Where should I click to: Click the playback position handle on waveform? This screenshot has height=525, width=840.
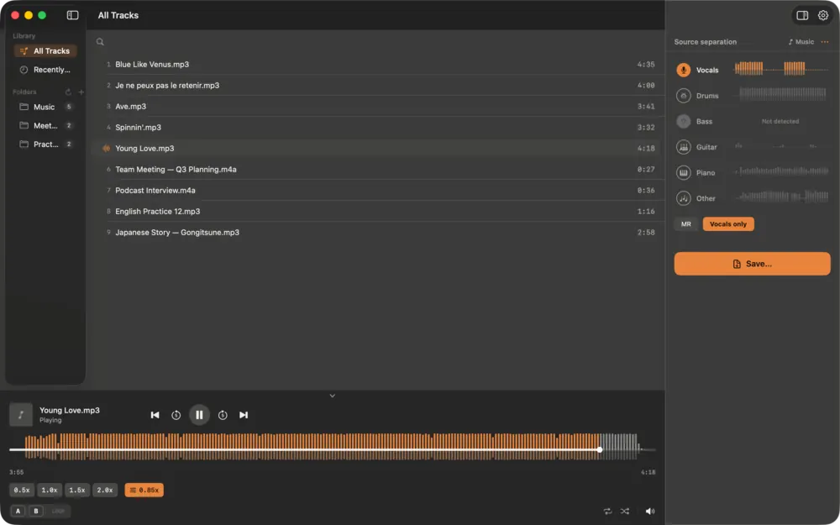click(600, 449)
